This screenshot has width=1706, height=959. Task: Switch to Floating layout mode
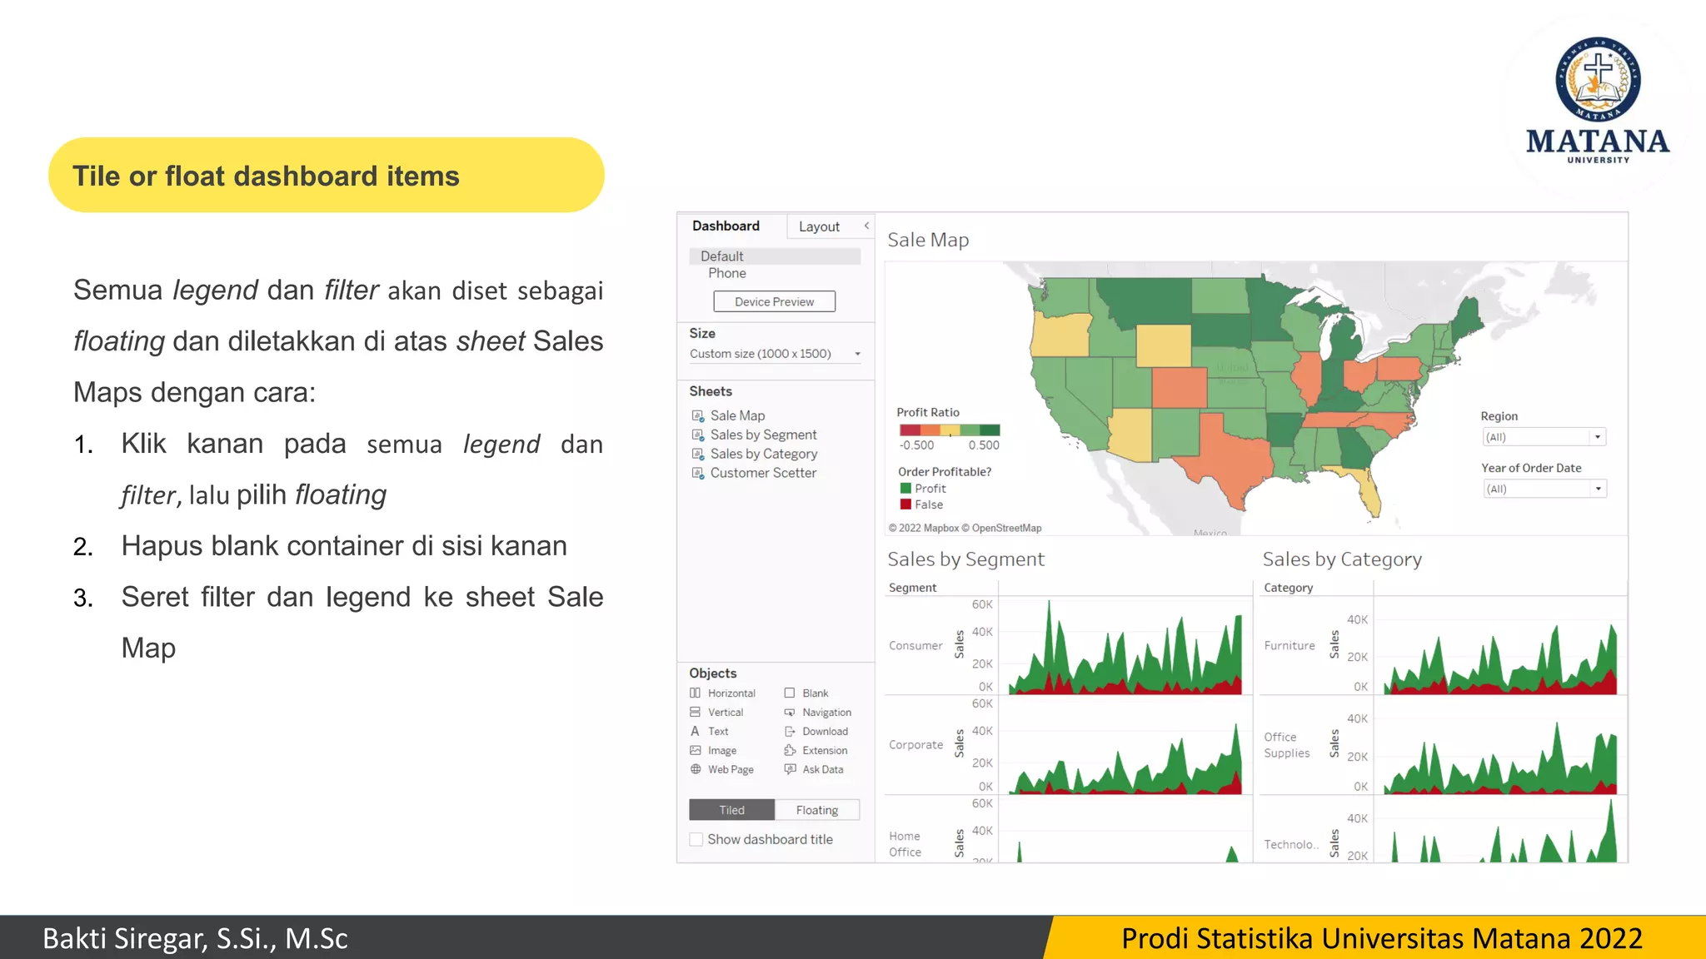coord(816,810)
